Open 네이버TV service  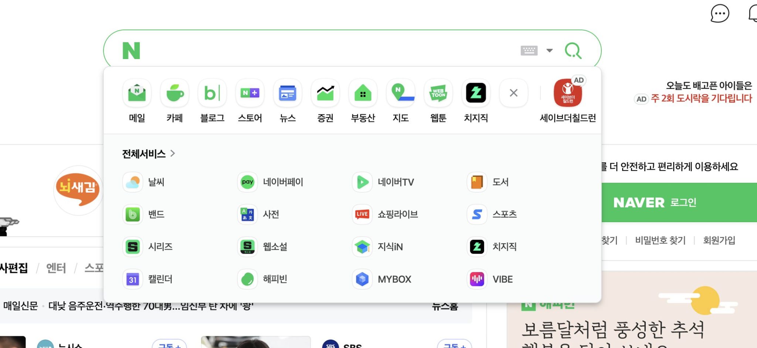pyautogui.click(x=383, y=182)
